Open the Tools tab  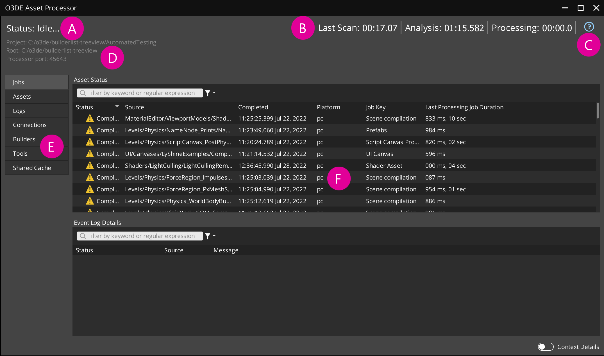[37, 153]
